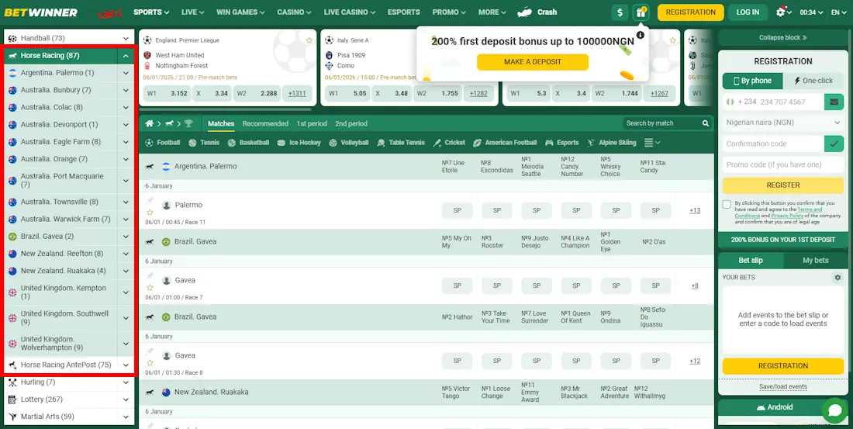Select Cricket sport filter
This screenshot has height=429, width=853.
[x=449, y=143]
